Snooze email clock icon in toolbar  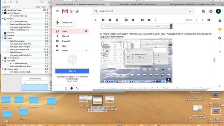point(133,20)
